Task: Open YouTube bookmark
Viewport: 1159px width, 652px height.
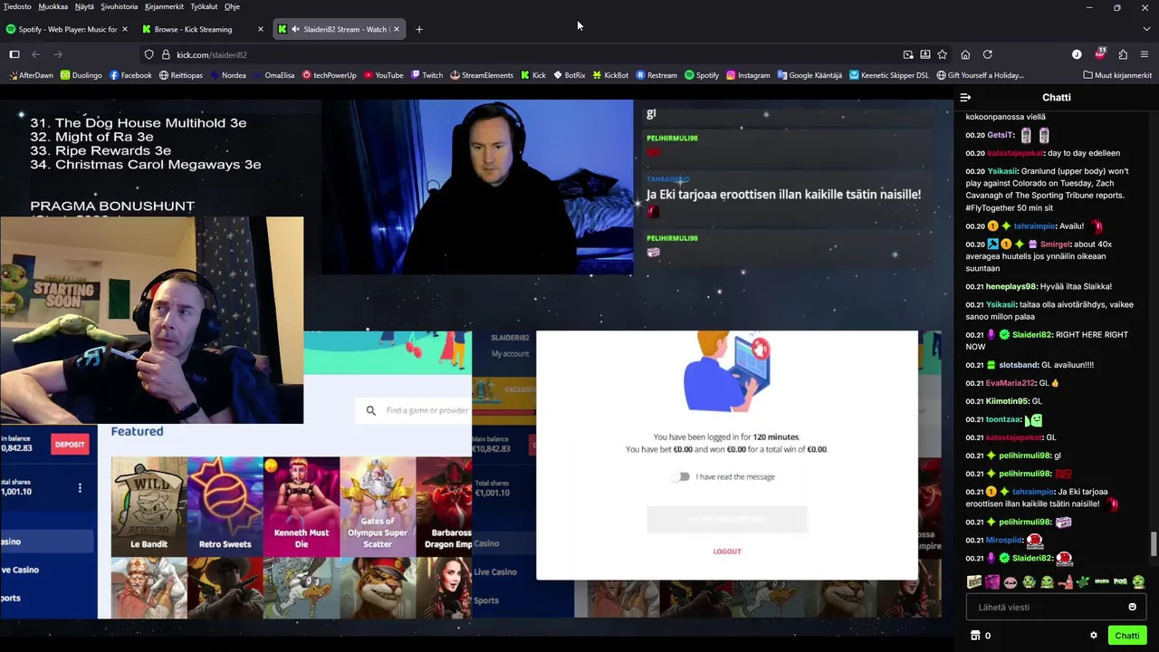Action: click(383, 75)
